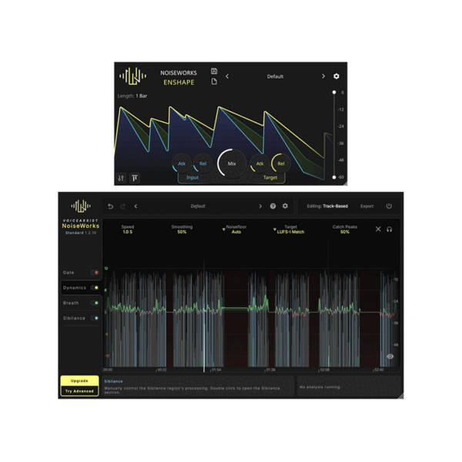Click the large Mix knob
Screen dimensions: 462x462
(x=232, y=163)
